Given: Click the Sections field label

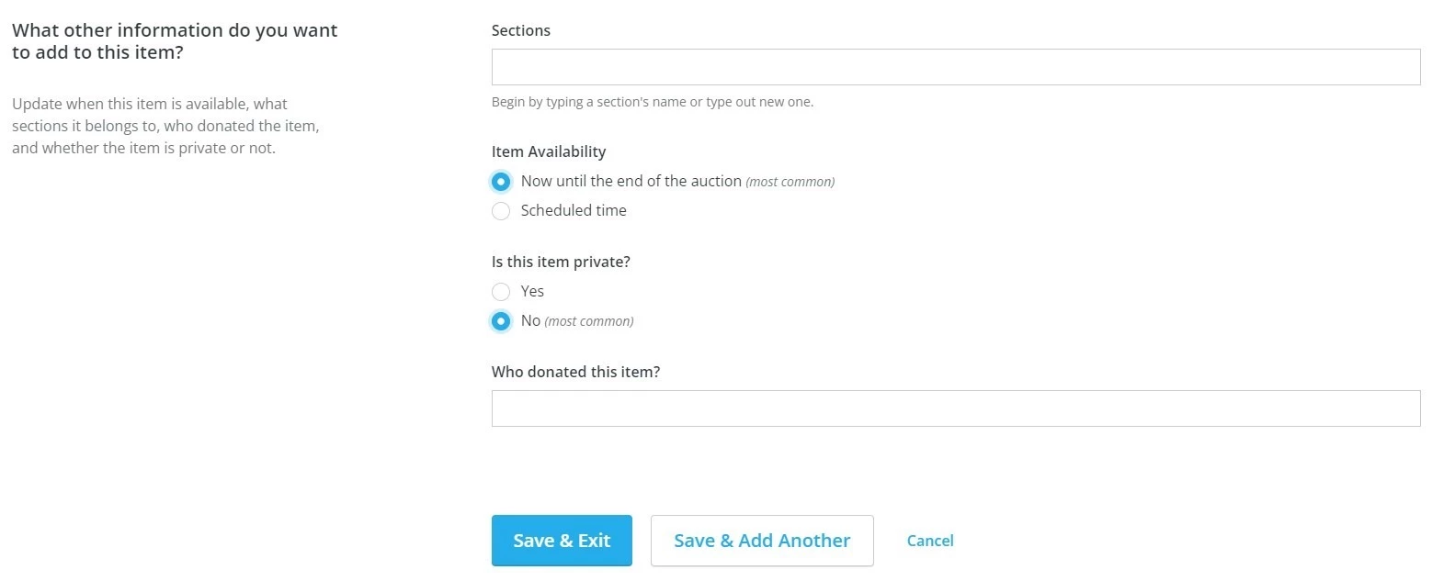Looking at the screenshot, I should pos(520,30).
